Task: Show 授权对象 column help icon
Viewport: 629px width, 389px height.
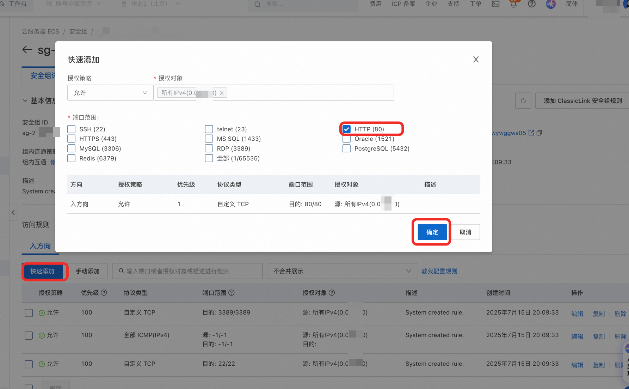Action: [x=332, y=293]
